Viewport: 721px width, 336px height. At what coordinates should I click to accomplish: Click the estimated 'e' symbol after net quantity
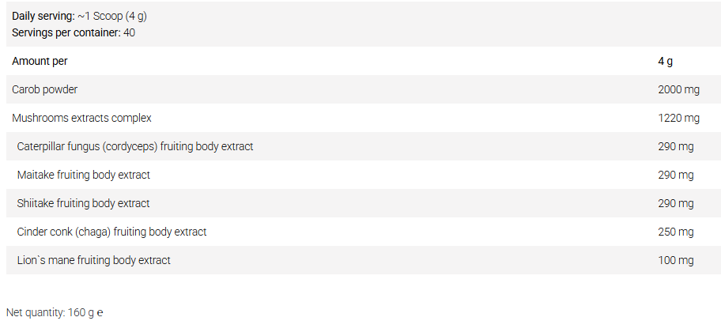pyautogui.click(x=100, y=312)
